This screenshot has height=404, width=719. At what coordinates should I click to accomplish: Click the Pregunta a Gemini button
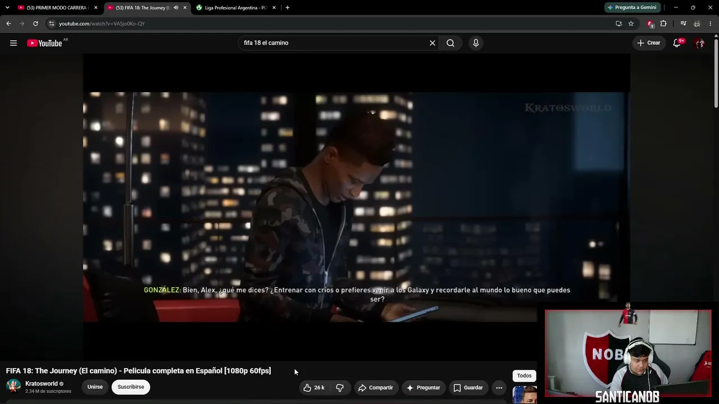pos(632,8)
